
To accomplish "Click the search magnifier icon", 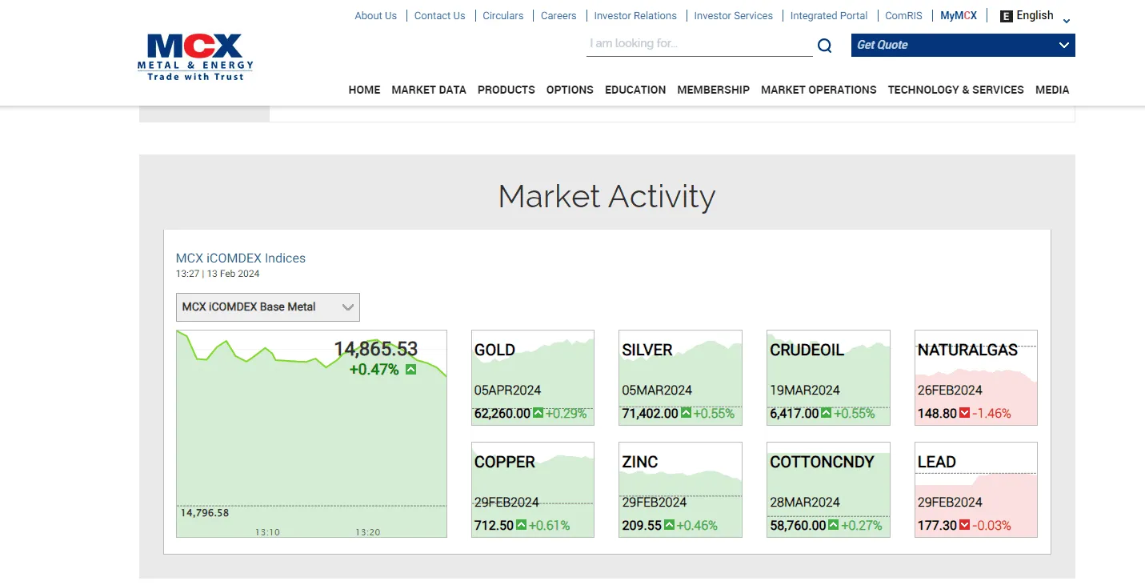I will pyautogui.click(x=824, y=46).
